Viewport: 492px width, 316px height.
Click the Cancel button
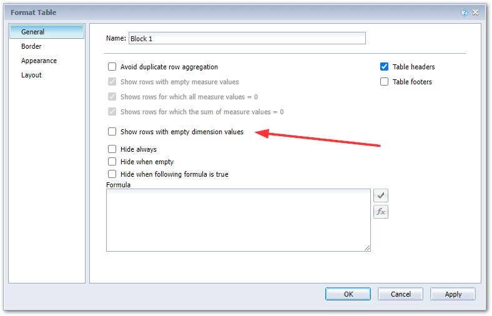[x=400, y=294]
